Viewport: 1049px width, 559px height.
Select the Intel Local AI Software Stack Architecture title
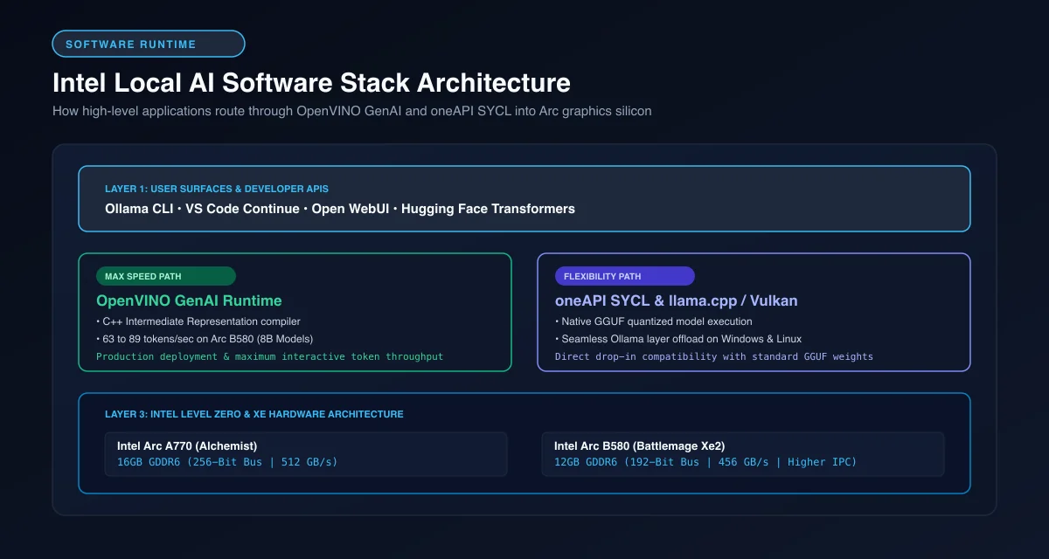[311, 83]
